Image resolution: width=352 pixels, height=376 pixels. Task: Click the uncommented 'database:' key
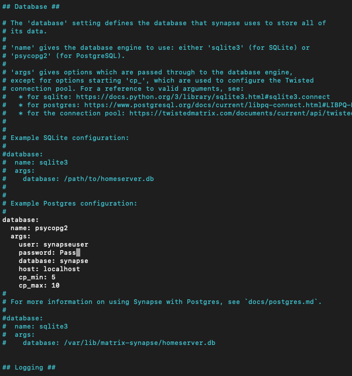click(x=20, y=220)
